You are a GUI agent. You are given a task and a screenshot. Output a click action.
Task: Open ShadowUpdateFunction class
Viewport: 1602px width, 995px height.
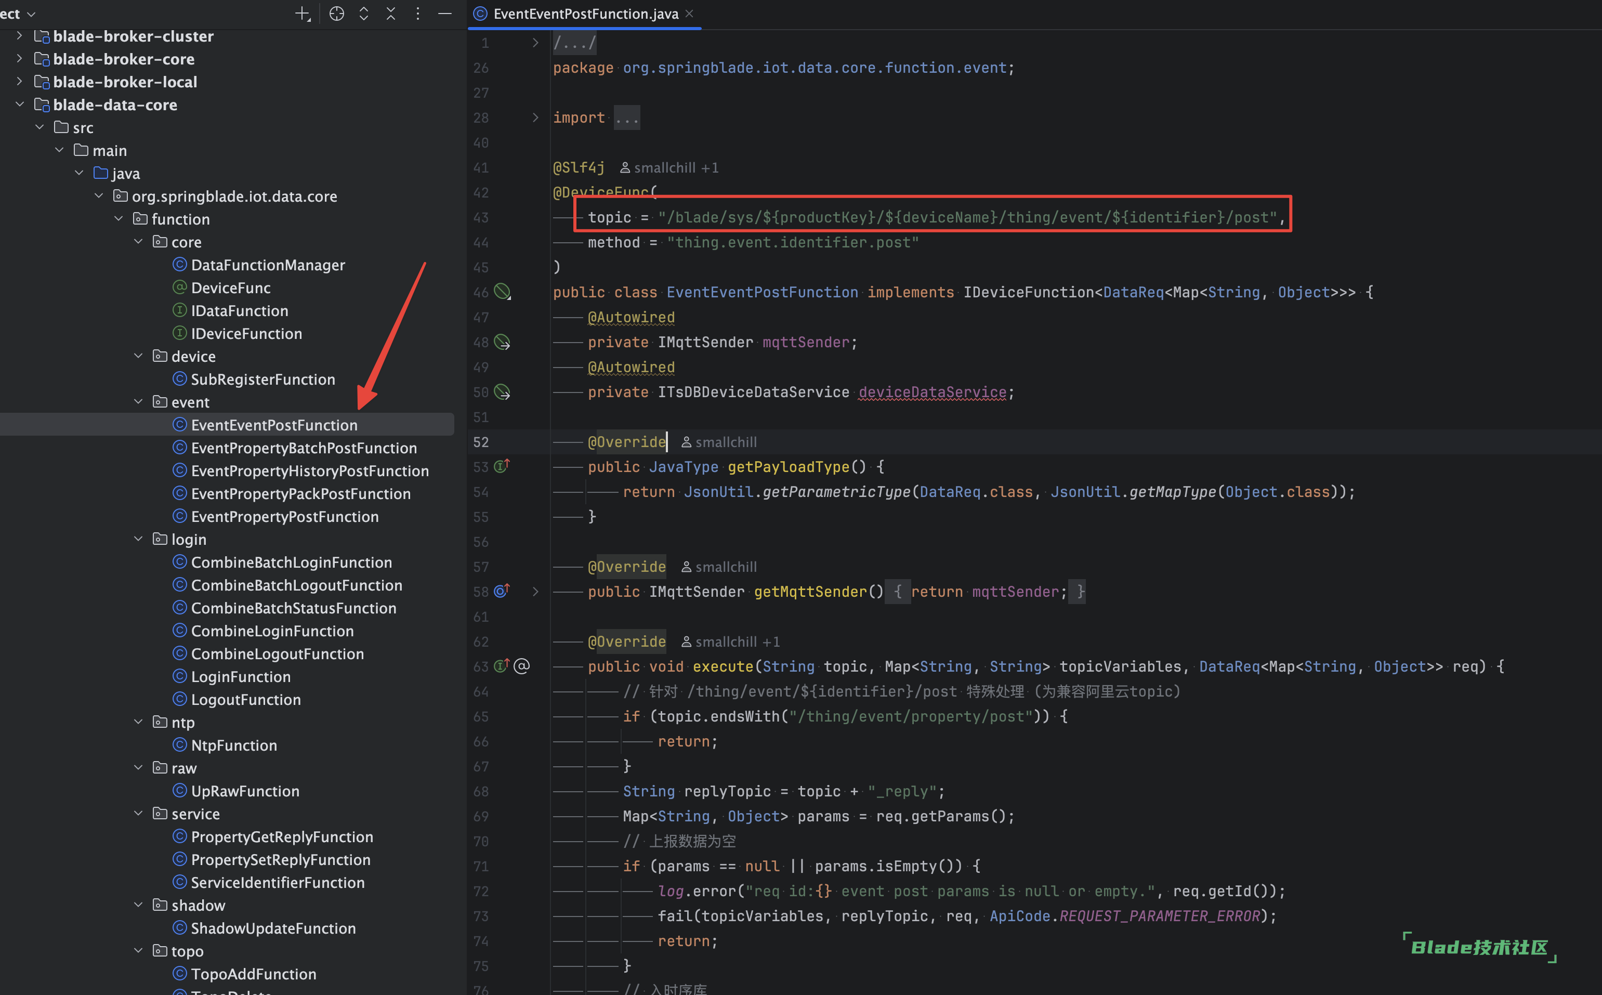273,928
